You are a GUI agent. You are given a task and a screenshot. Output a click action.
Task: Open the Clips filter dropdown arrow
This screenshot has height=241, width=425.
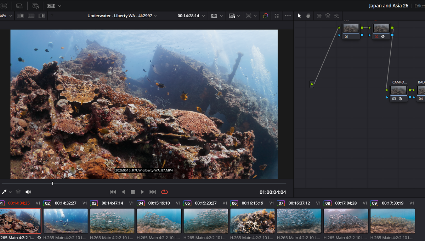[x=59, y=6]
